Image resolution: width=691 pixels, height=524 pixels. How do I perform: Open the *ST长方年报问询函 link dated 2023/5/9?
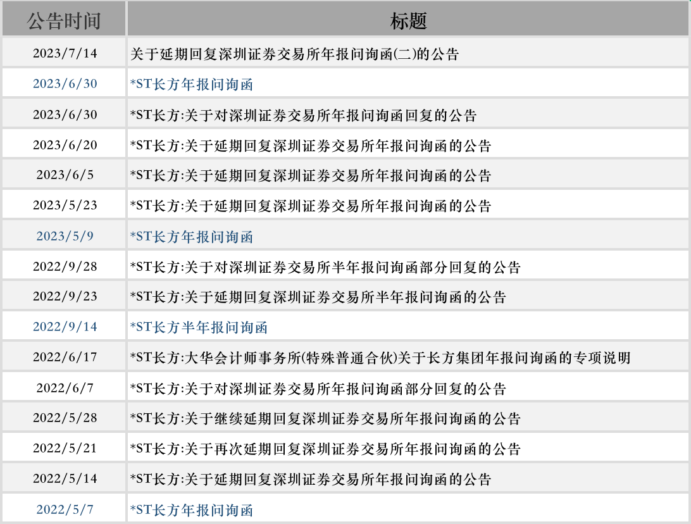pyautogui.click(x=192, y=237)
